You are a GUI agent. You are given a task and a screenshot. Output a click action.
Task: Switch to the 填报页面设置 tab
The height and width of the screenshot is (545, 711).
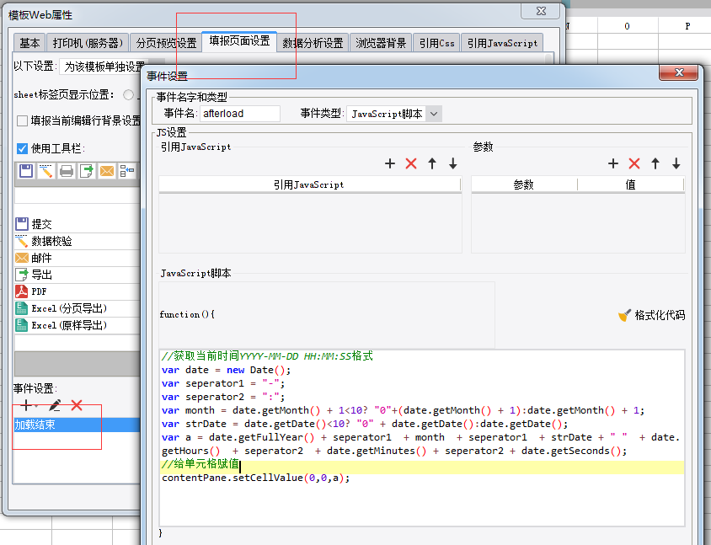239,41
